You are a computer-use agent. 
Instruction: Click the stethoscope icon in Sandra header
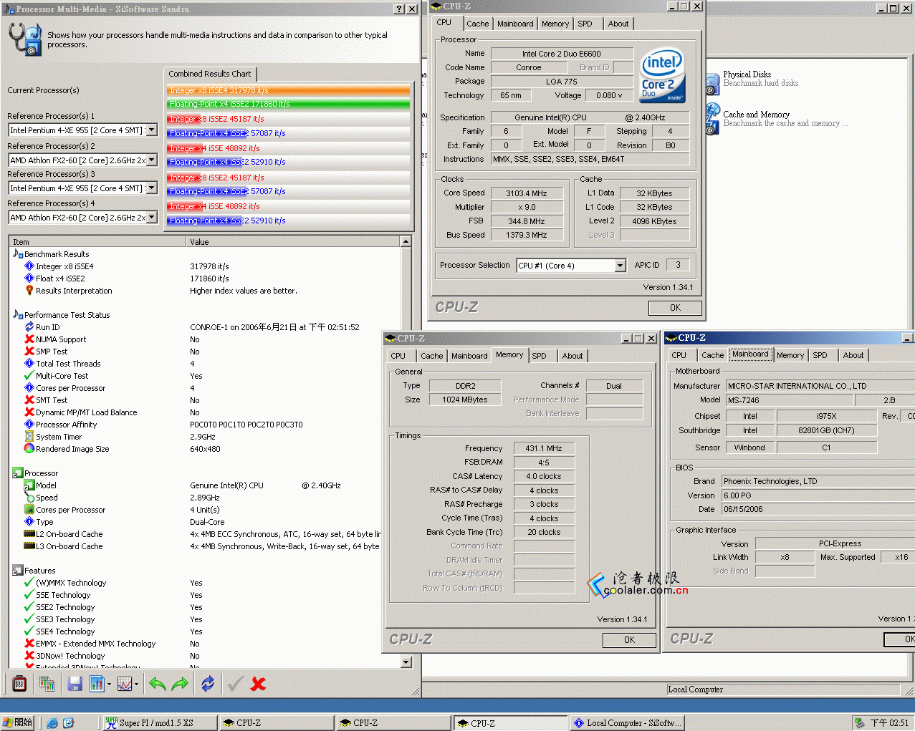click(x=26, y=39)
